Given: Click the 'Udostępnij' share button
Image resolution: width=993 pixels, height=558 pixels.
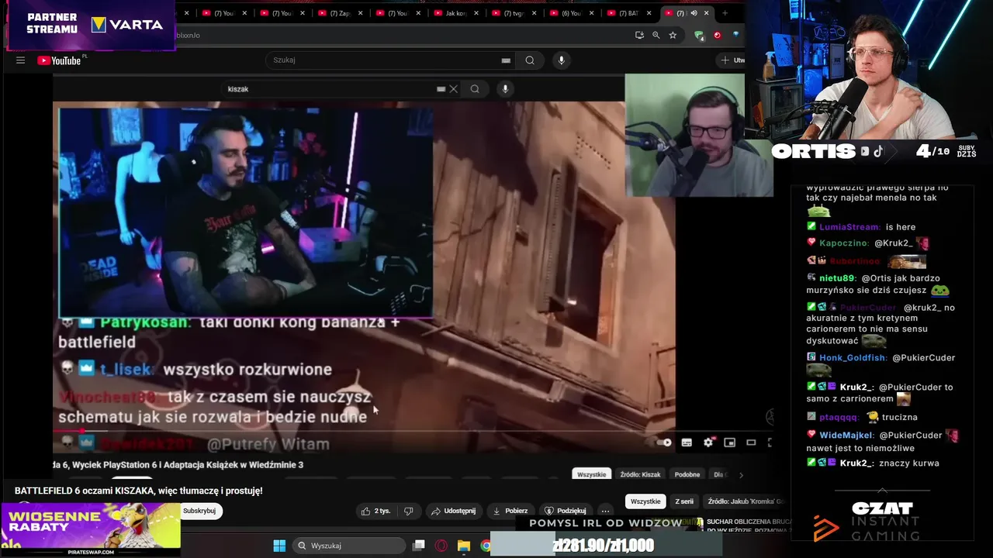Looking at the screenshot, I should [x=453, y=511].
